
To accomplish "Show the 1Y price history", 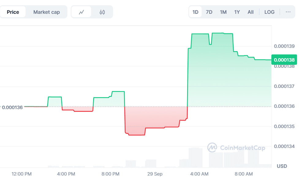I will (x=237, y=12).
